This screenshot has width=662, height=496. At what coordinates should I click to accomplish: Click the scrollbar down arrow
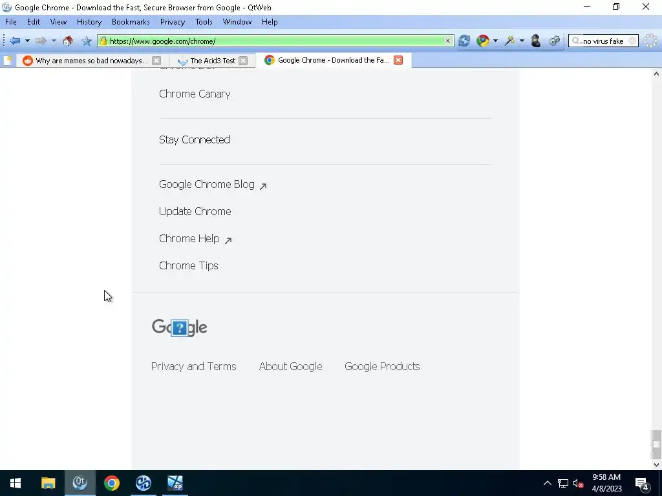[656, 465]
